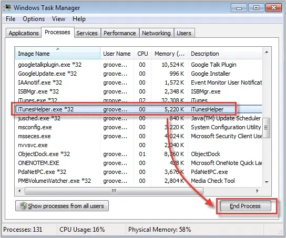Click the horizontal scrollbar right arrow
The image size is (286, 238).
(x=258, y=191)
